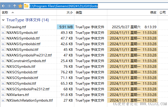Click the NXANSISymbolsiPre2312.ttf entry
Screen dimensions: 168x107
click(x=29, y=55)
